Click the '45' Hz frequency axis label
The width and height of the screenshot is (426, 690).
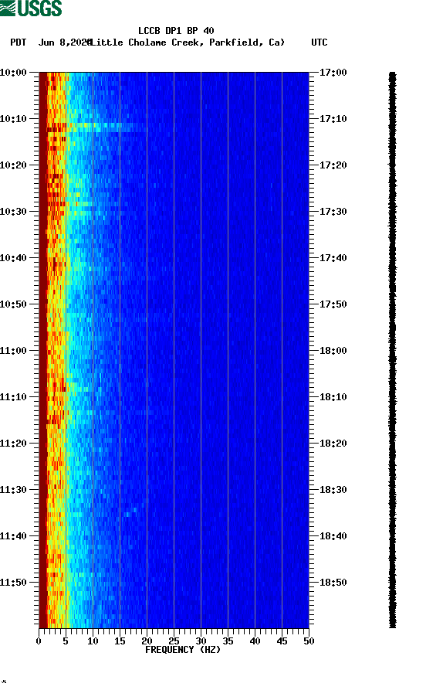(282, 641)
